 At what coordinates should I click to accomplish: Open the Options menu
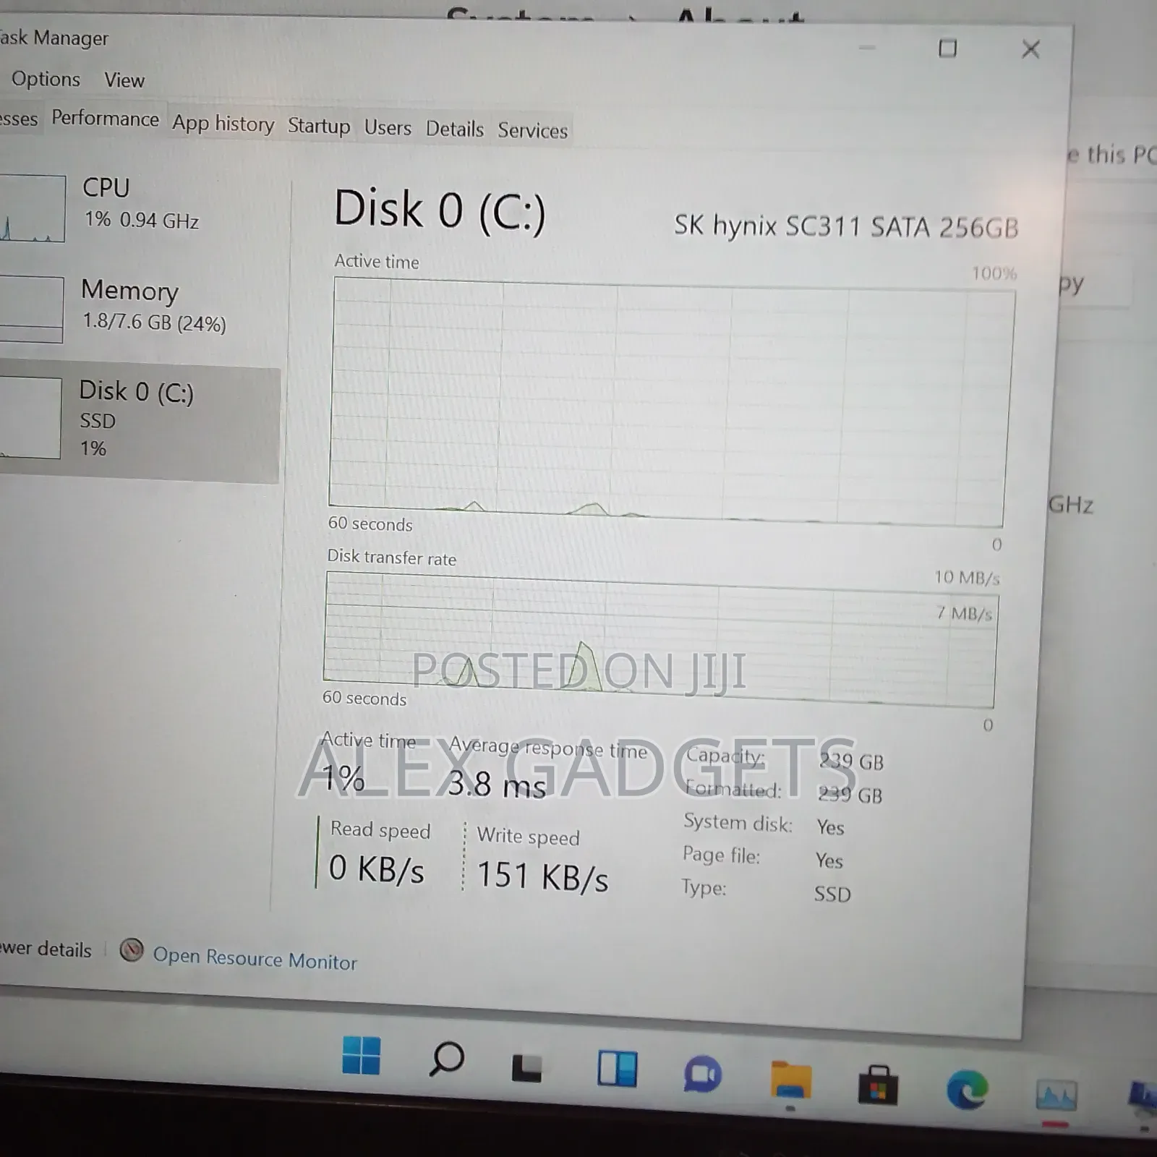coord(46,79)
